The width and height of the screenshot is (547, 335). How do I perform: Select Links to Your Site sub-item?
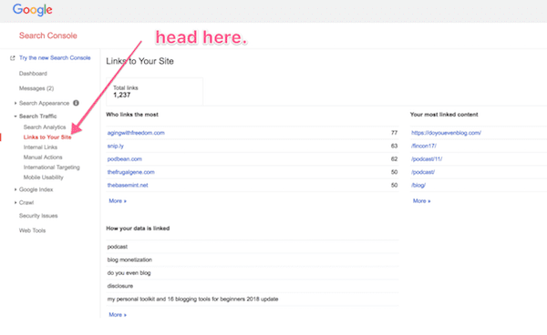click(47, 137)
